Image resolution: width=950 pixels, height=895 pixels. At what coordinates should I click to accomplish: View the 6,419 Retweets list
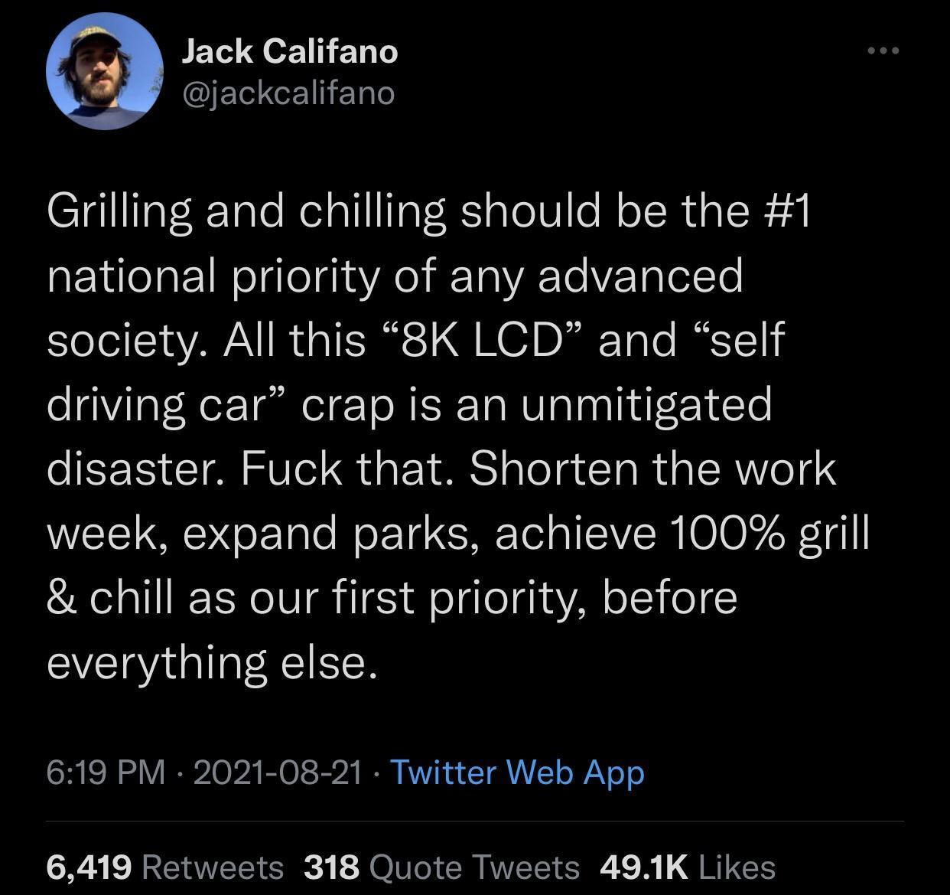[x=164, y=867]
